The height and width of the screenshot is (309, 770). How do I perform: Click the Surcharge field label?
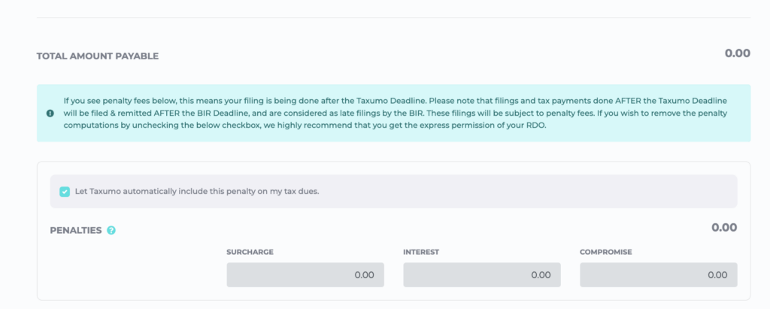pos(250,252)
